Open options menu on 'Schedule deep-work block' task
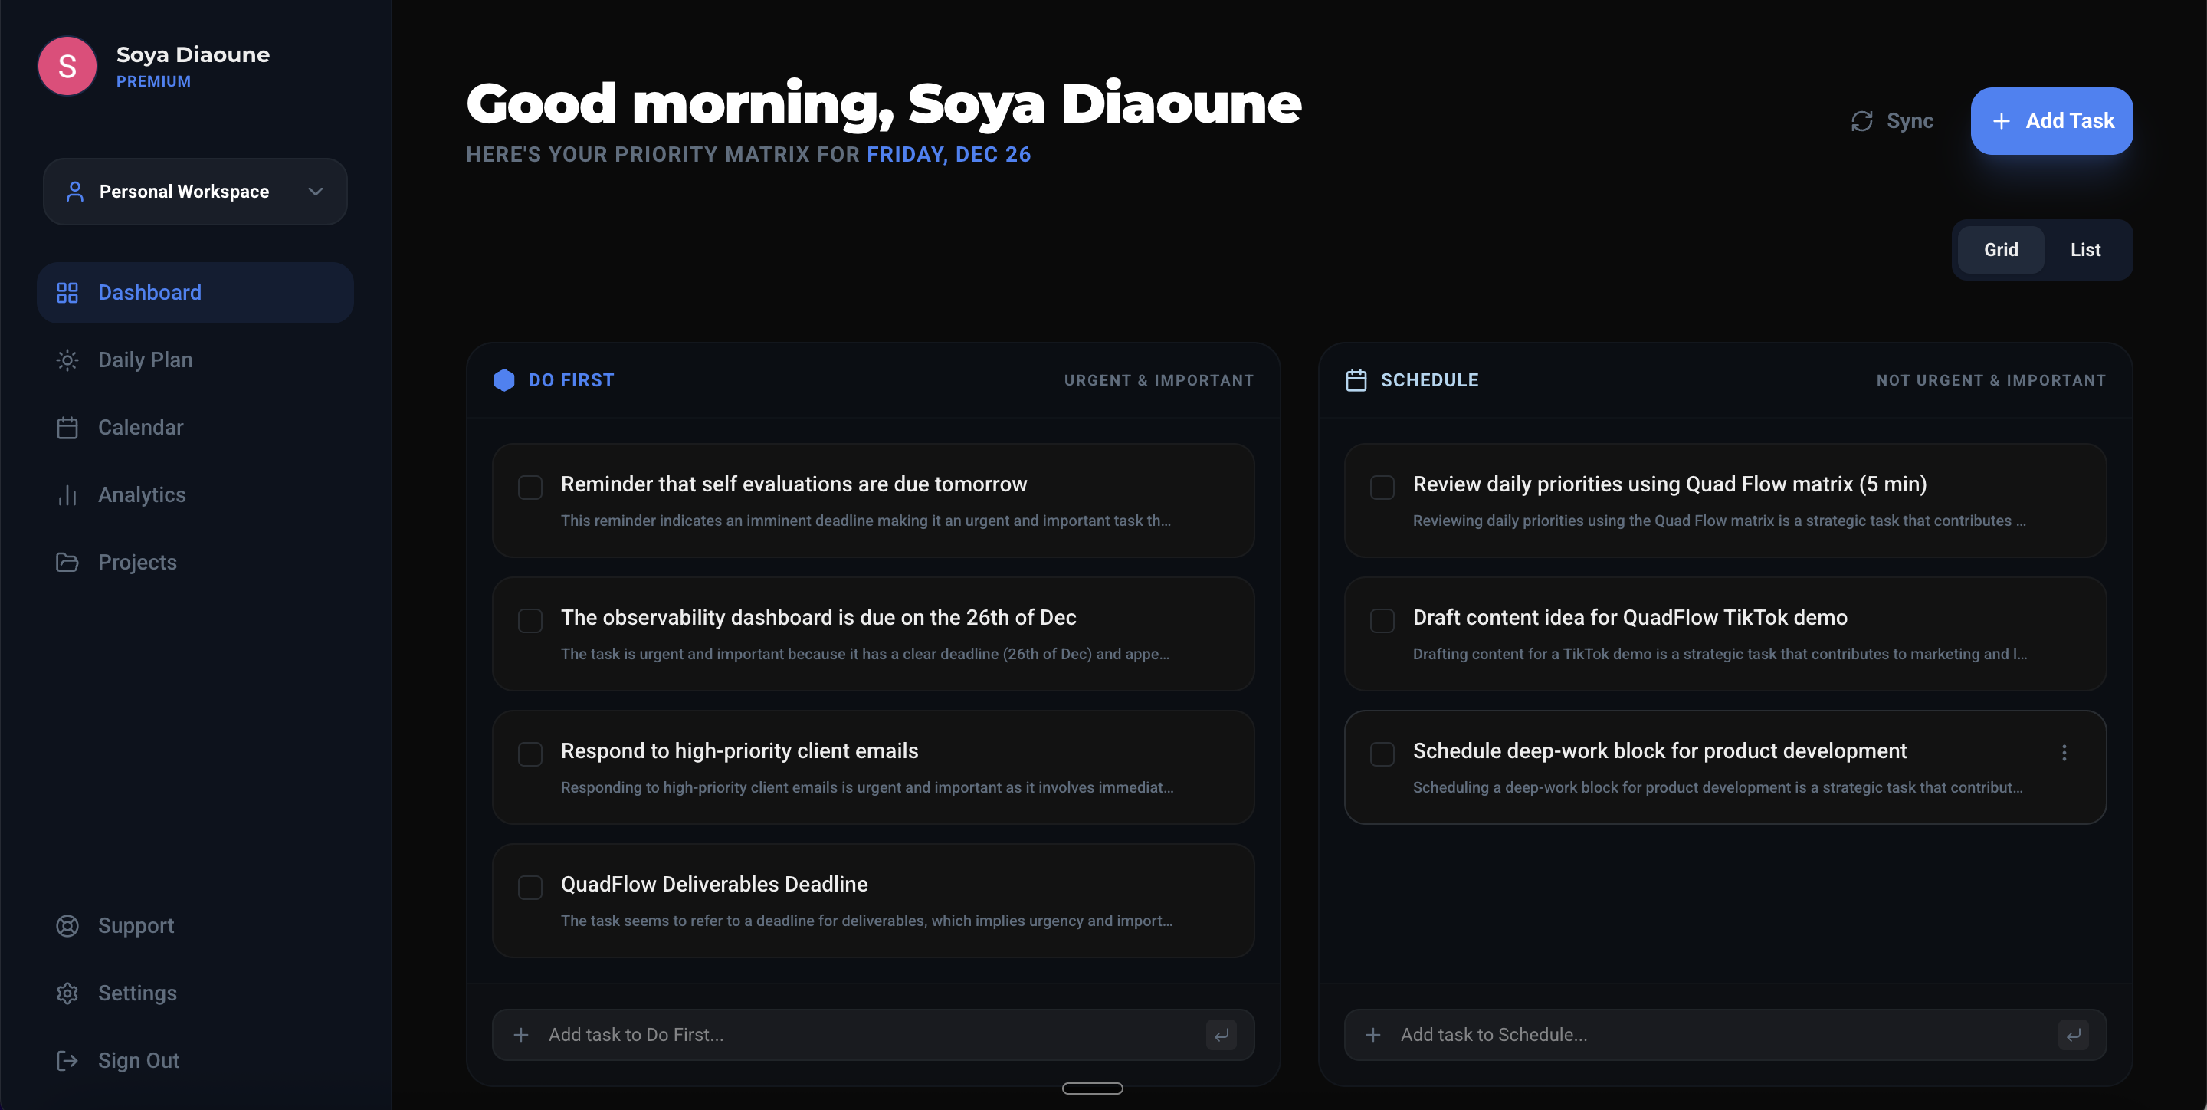Image resolution: width=2207 pixels, height=1110 pixels. tap(2066, 753)
